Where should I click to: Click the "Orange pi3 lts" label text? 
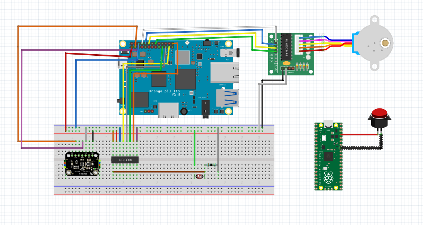click(164, 91)
